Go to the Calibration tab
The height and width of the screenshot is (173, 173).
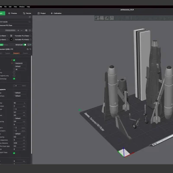(x=56, y=13)
